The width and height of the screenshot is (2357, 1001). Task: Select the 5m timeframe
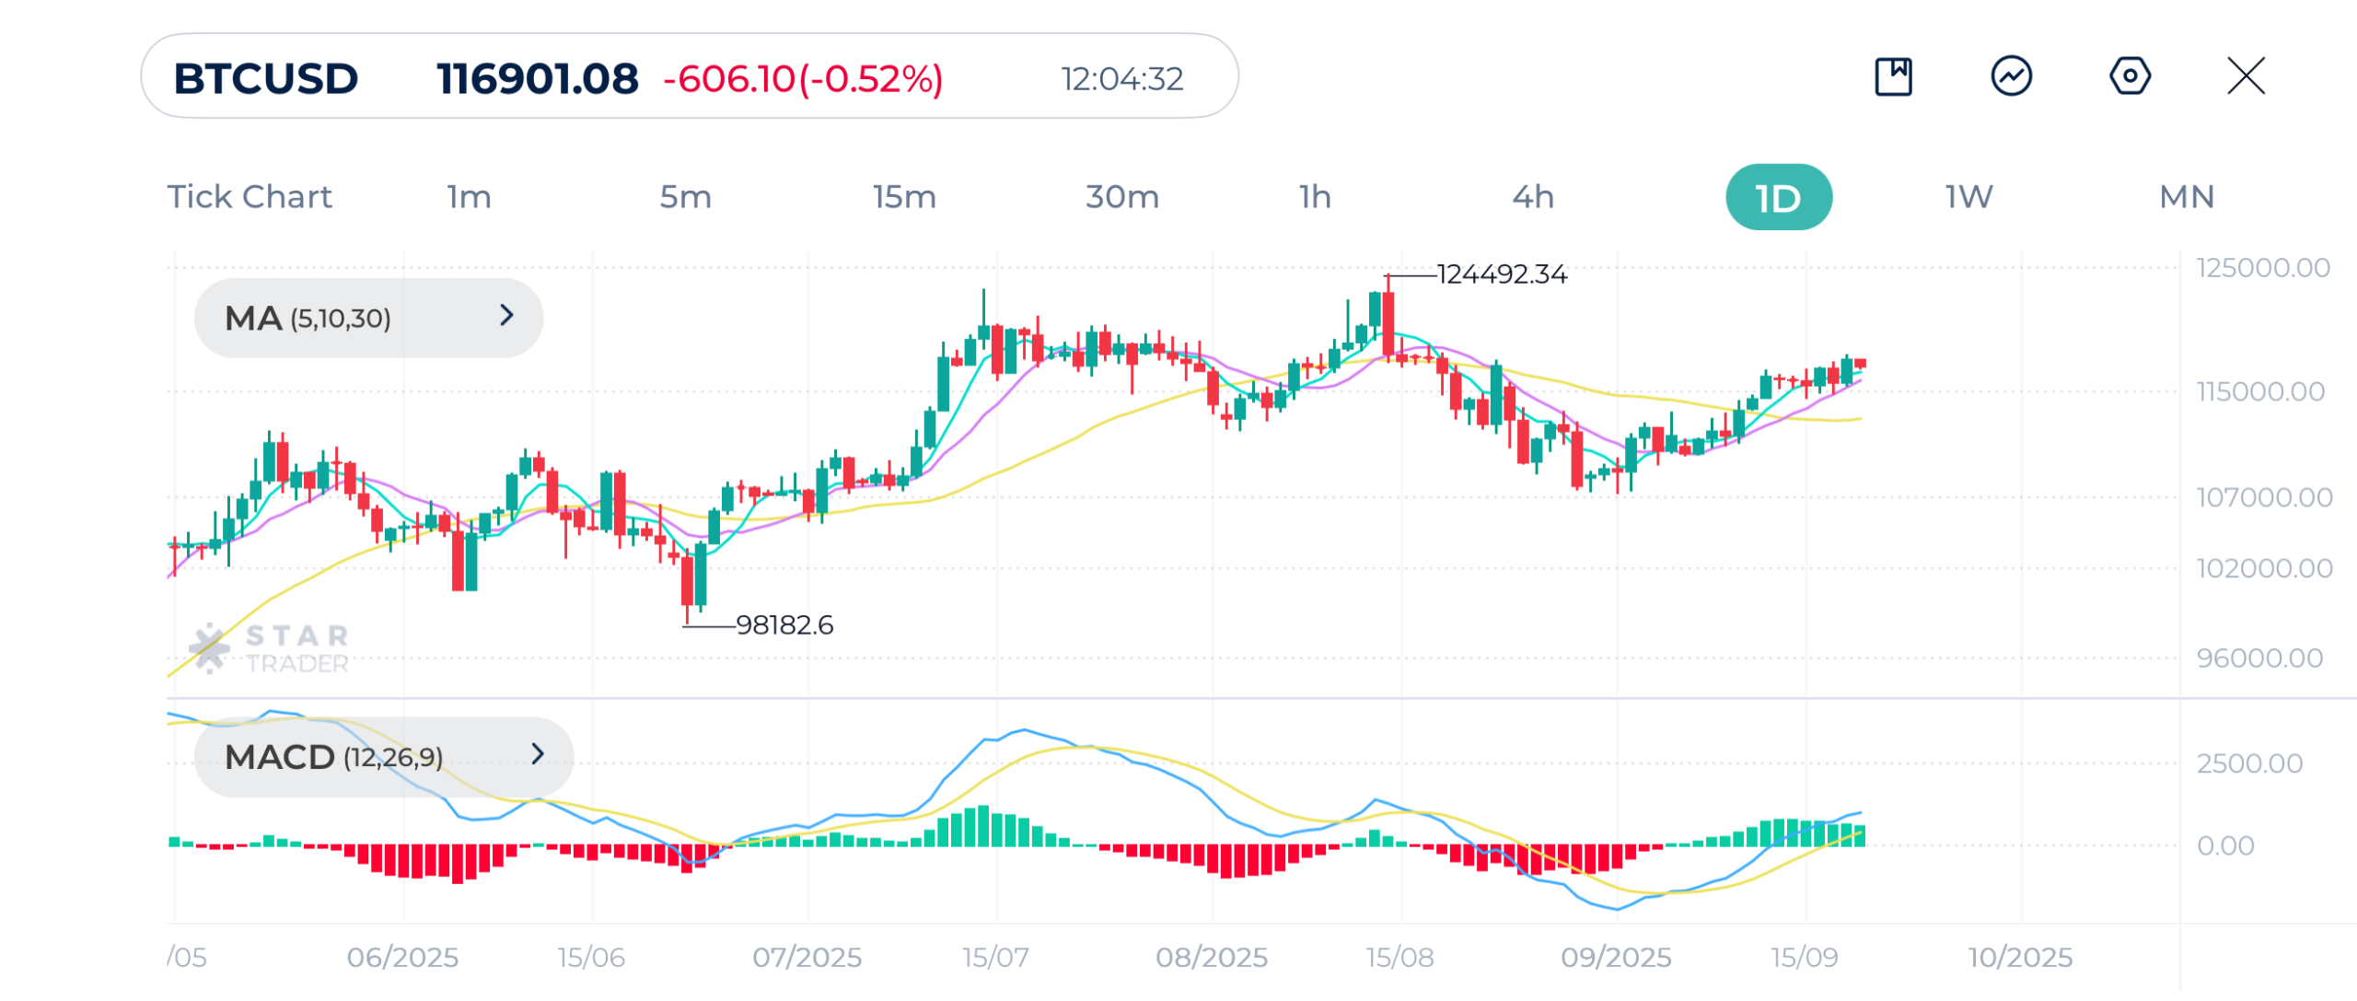pyautogui.click(x=685, y=196)
